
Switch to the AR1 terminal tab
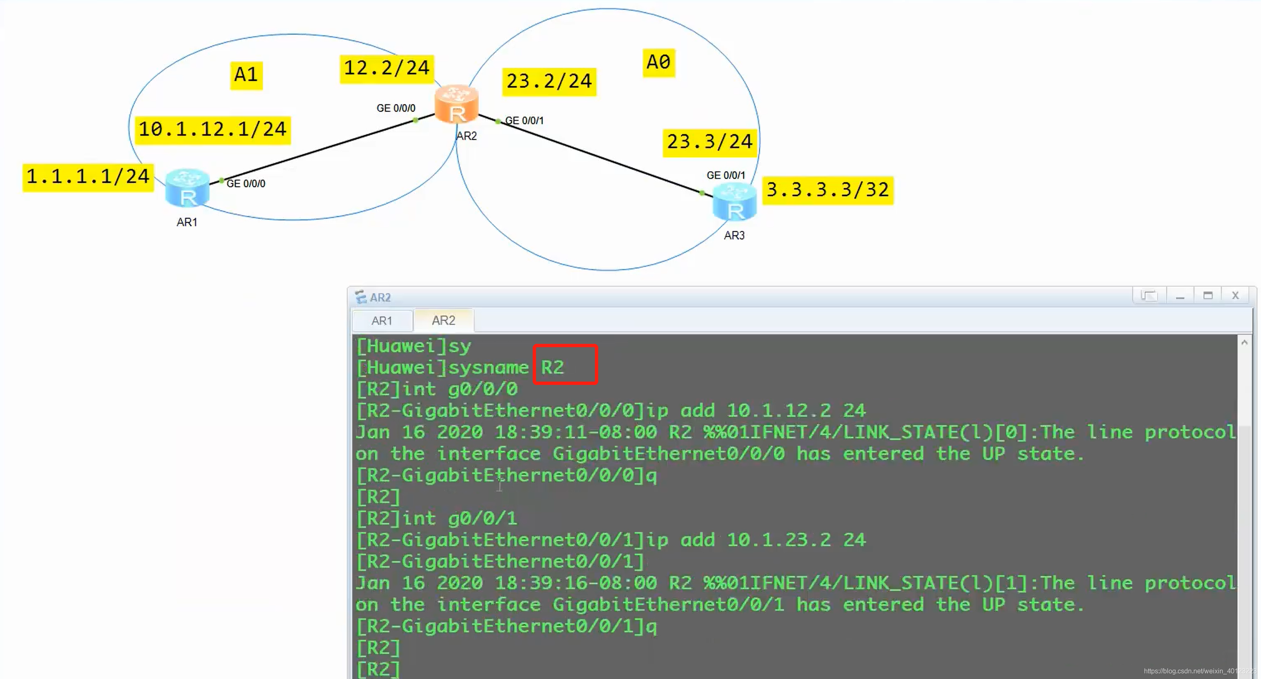(381, 321)
